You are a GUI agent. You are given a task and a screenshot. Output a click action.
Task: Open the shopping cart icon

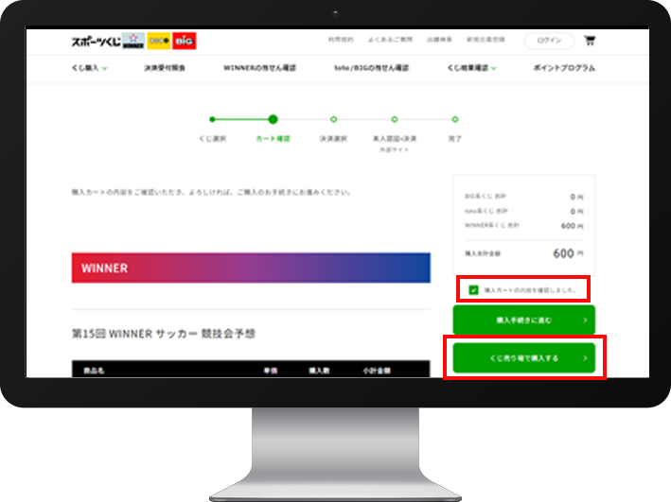(x=590, y=41)
